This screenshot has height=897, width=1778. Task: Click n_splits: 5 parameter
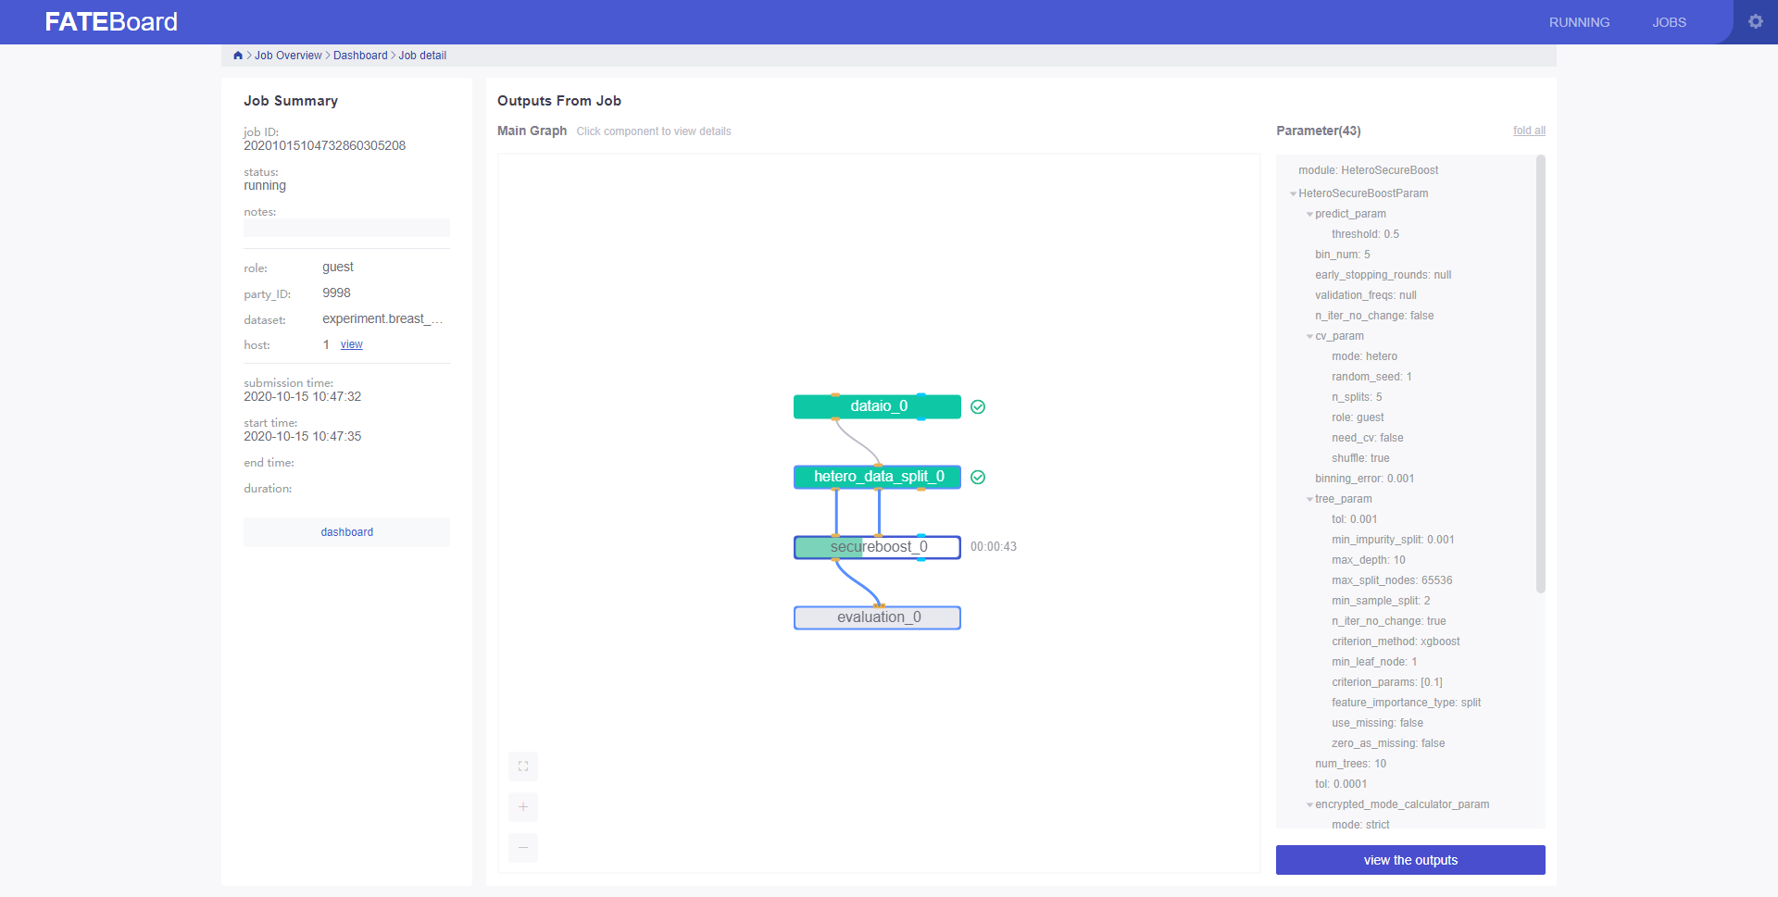click(x=1357, y=397)
